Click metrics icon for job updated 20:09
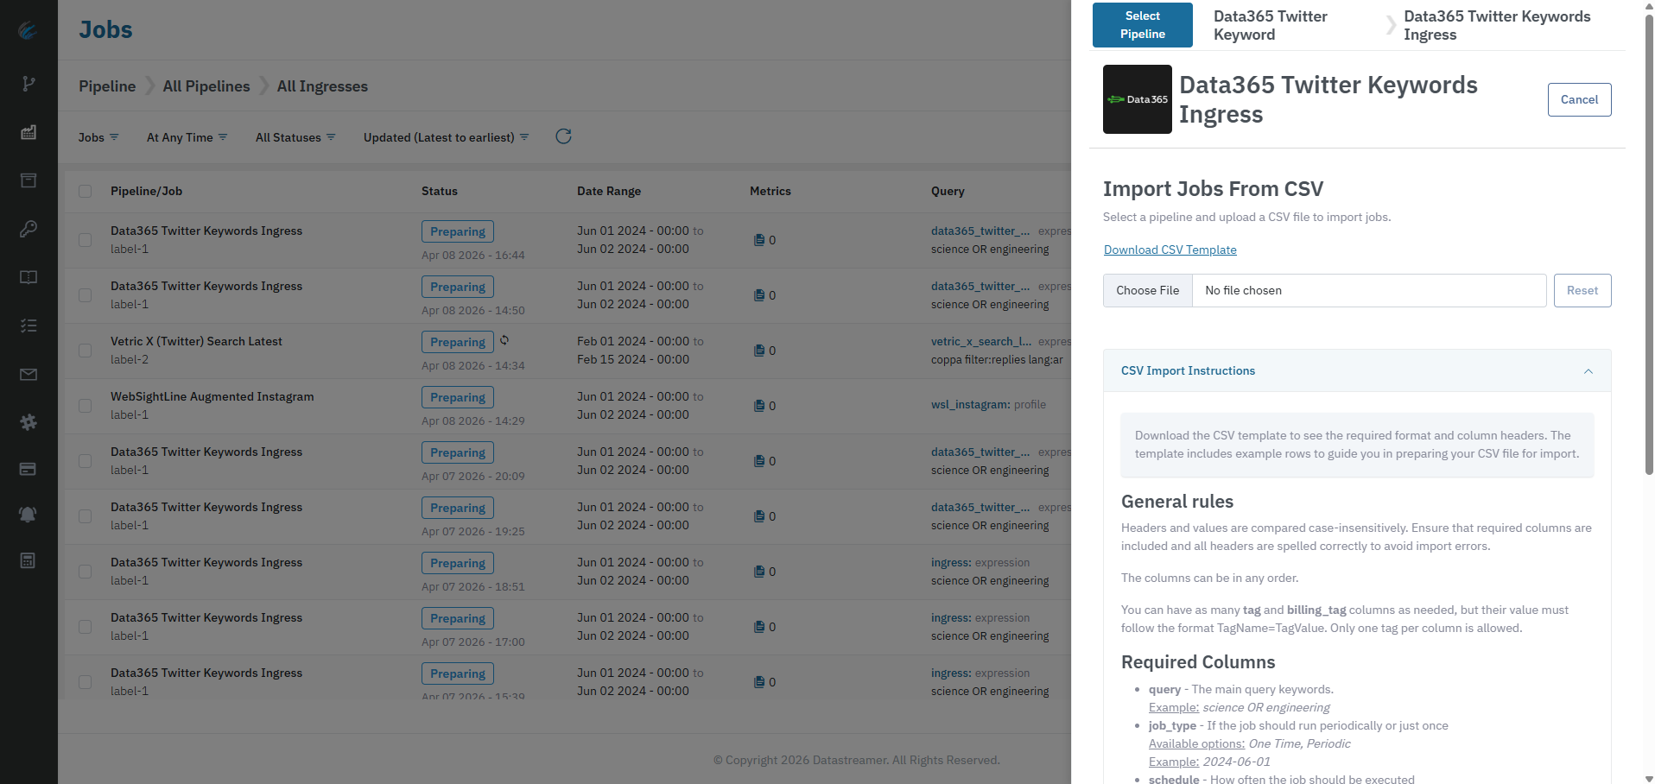 click(759, 461)
